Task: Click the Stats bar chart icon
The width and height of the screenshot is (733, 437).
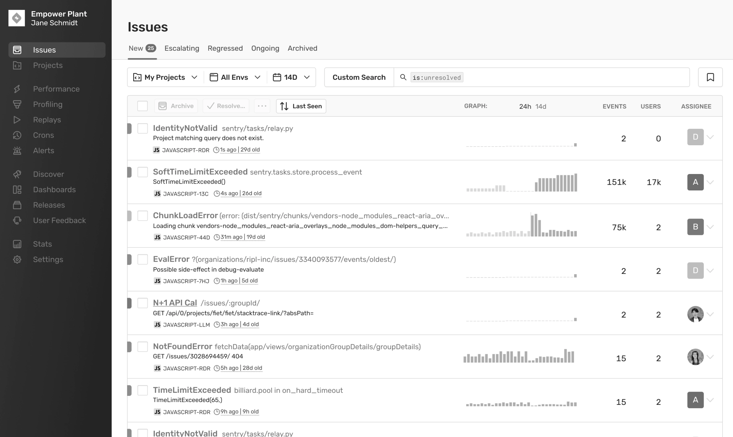Action: coord(17,244)
